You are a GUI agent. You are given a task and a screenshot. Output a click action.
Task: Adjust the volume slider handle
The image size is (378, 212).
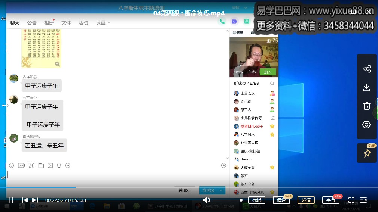(241, 200)
